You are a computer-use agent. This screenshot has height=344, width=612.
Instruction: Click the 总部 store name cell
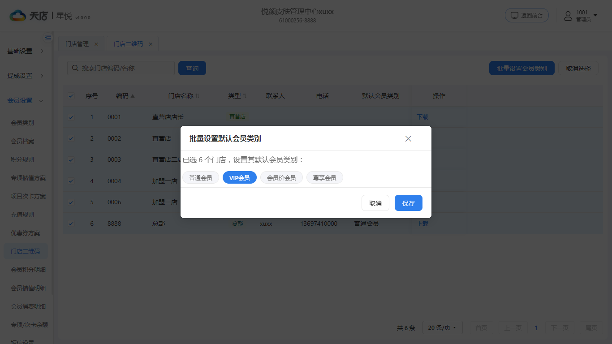coord(159,223)
